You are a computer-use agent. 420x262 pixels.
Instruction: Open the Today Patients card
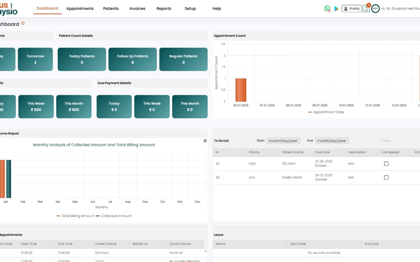(82, 59)
